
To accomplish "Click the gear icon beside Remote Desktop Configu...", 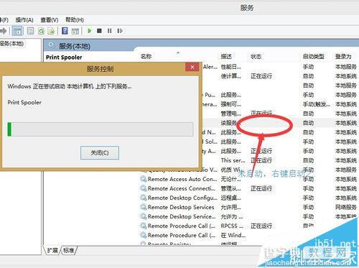I will pyautogui.click(x=144, y=198).
